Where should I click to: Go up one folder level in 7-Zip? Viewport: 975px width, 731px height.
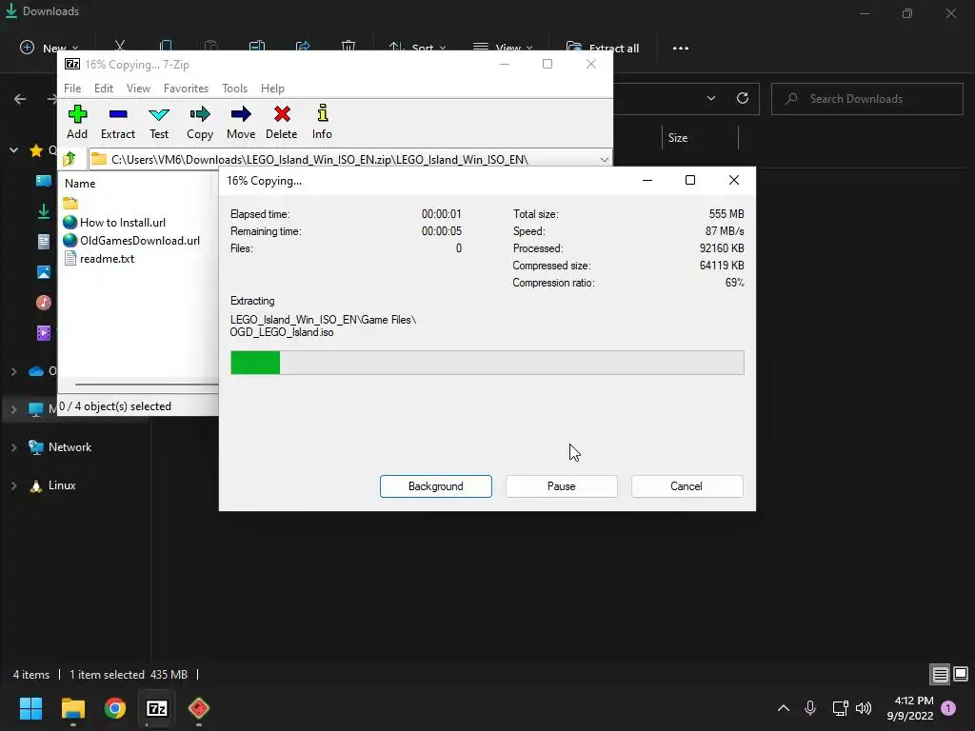(70, 159)
